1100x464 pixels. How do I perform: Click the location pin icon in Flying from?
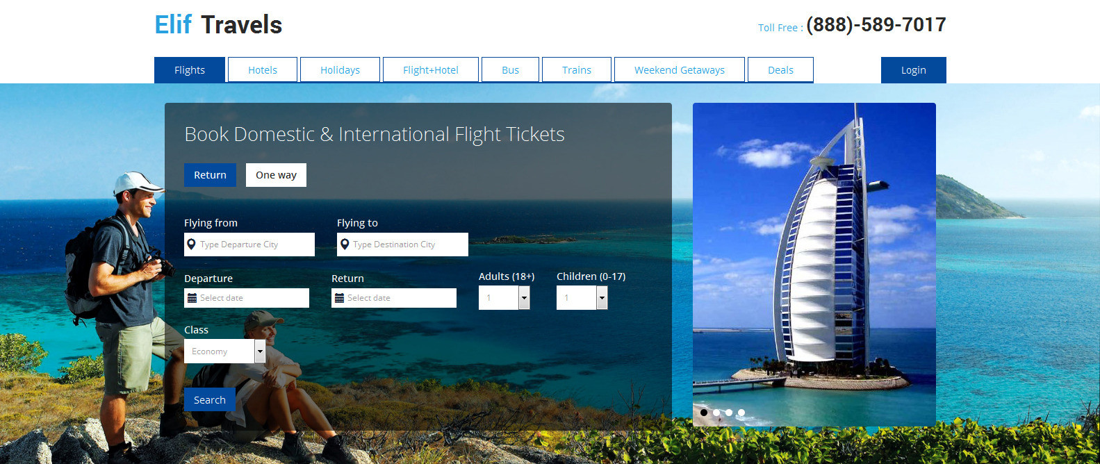pos(191,245)
